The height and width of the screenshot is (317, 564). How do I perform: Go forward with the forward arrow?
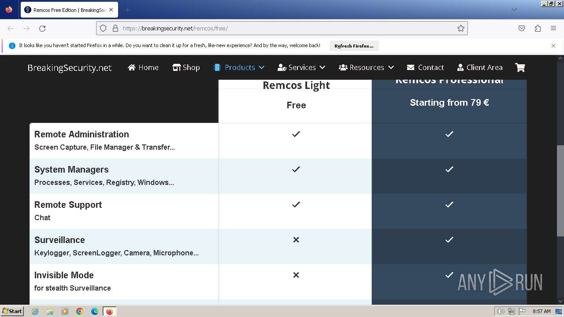(x=26, y=28)
